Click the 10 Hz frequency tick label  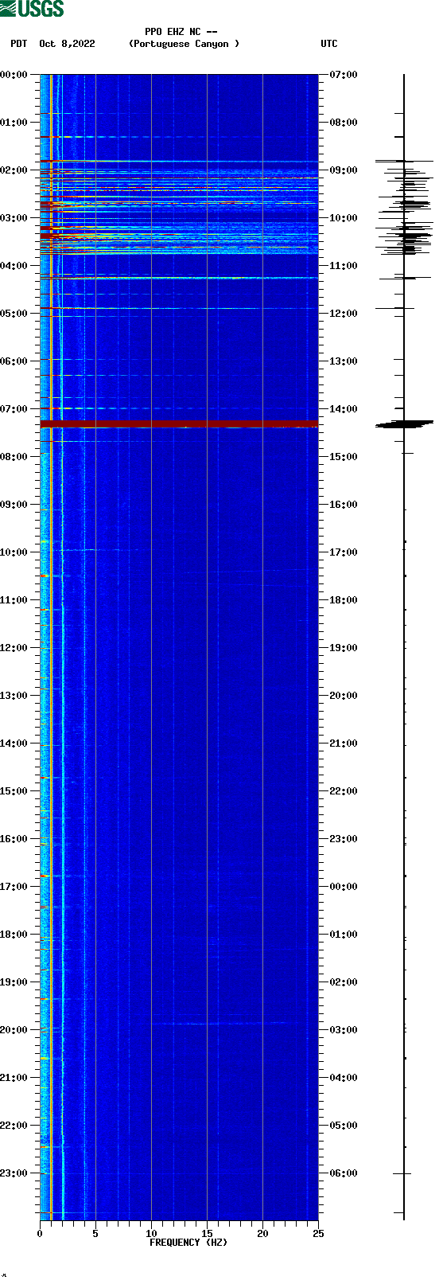[151, 1234]
